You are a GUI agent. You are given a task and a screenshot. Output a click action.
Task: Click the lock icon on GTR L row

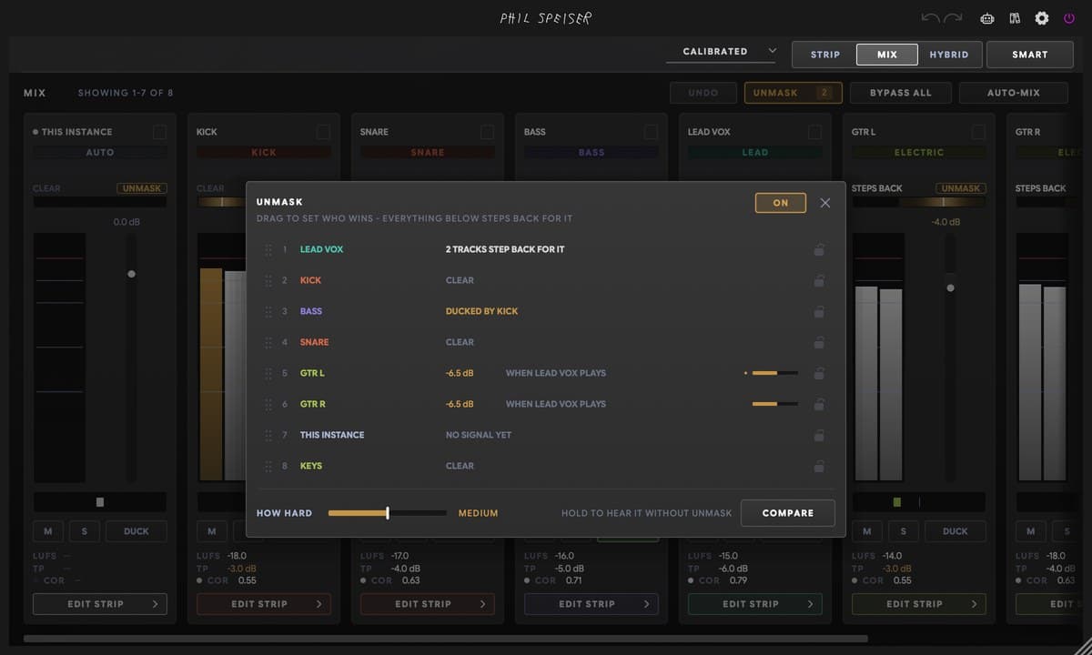(x=819, y=373)
